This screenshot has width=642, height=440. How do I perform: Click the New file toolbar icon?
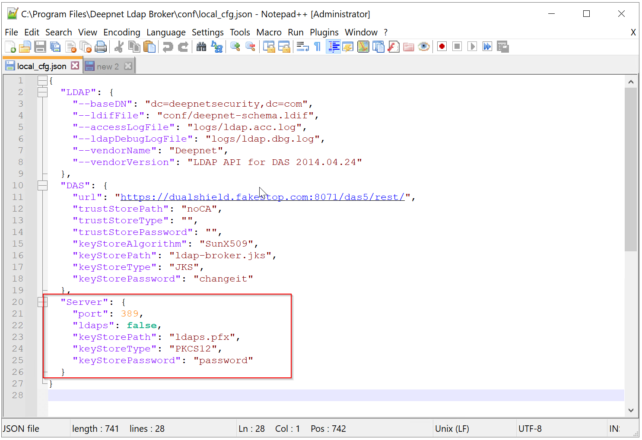(10, 47)
